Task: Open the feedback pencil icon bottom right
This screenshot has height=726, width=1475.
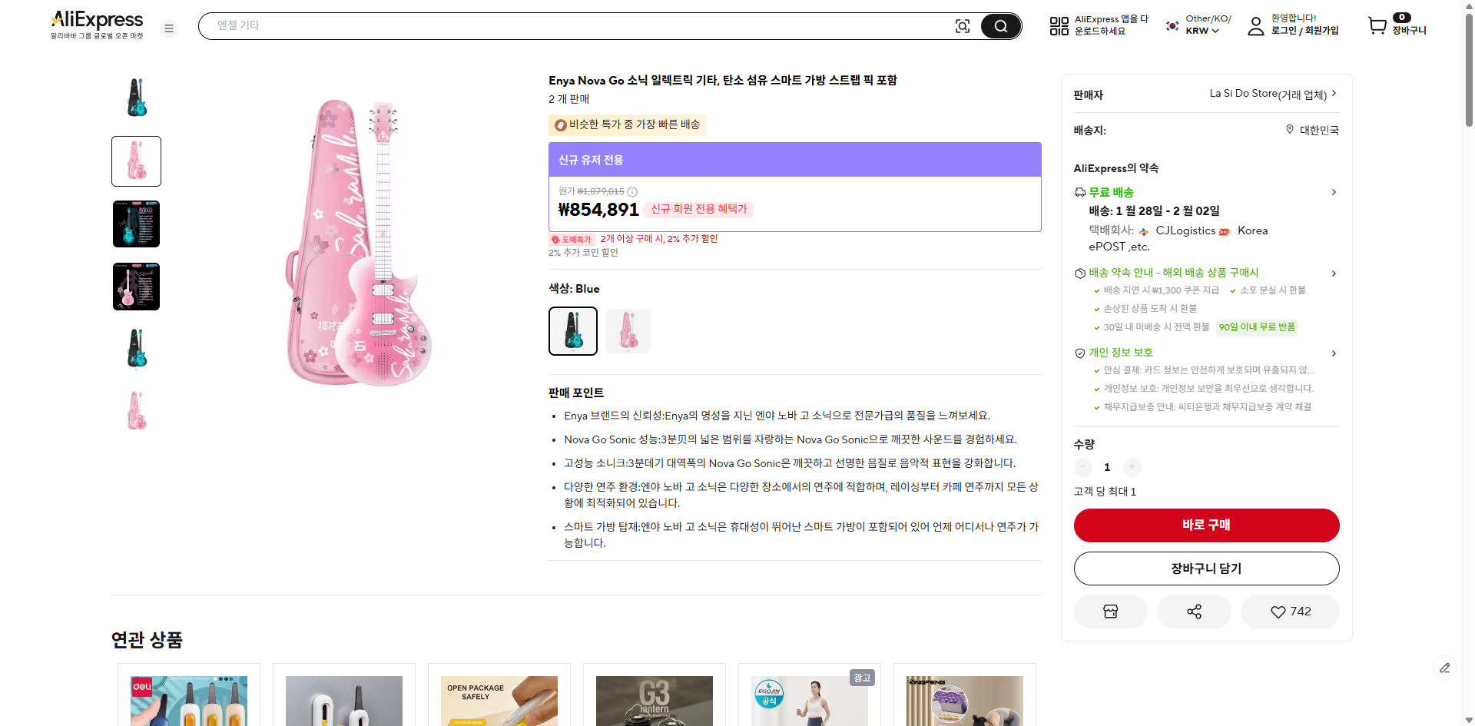Action: pyautogui.click(x=1446, y=668)
